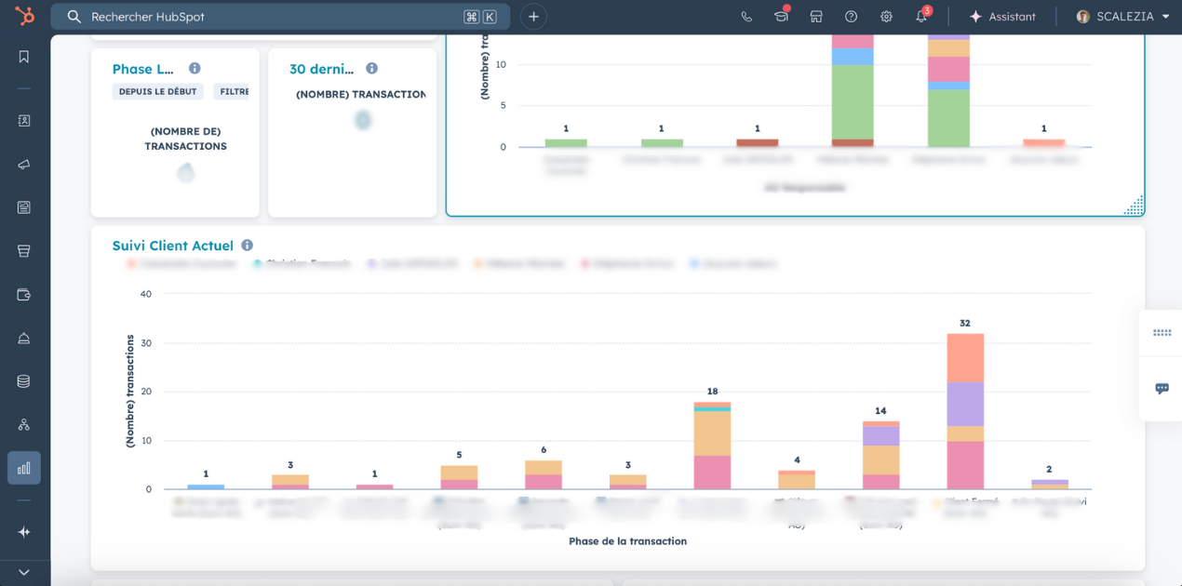Open the Marketing megaphone icon
This screenshot has height=586, width=1182.
(x=24, y=165)
